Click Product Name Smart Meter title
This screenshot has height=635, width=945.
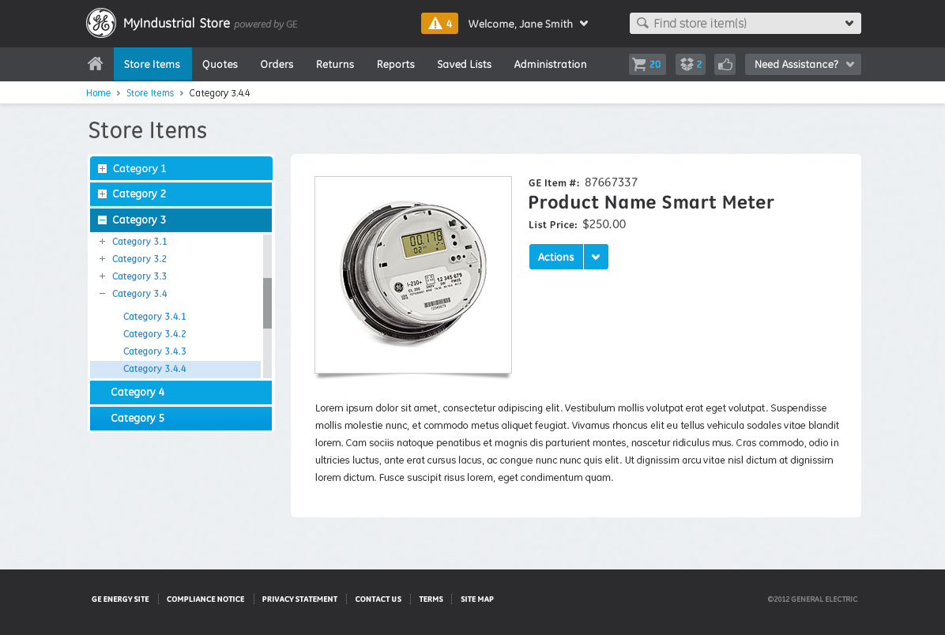[x=651, y=202]
